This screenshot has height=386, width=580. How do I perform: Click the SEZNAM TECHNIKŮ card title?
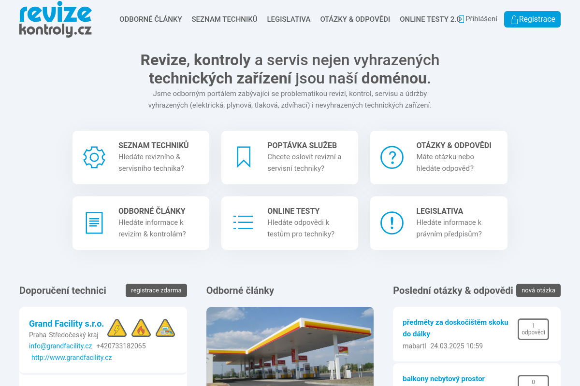click(x=154, y=145)
